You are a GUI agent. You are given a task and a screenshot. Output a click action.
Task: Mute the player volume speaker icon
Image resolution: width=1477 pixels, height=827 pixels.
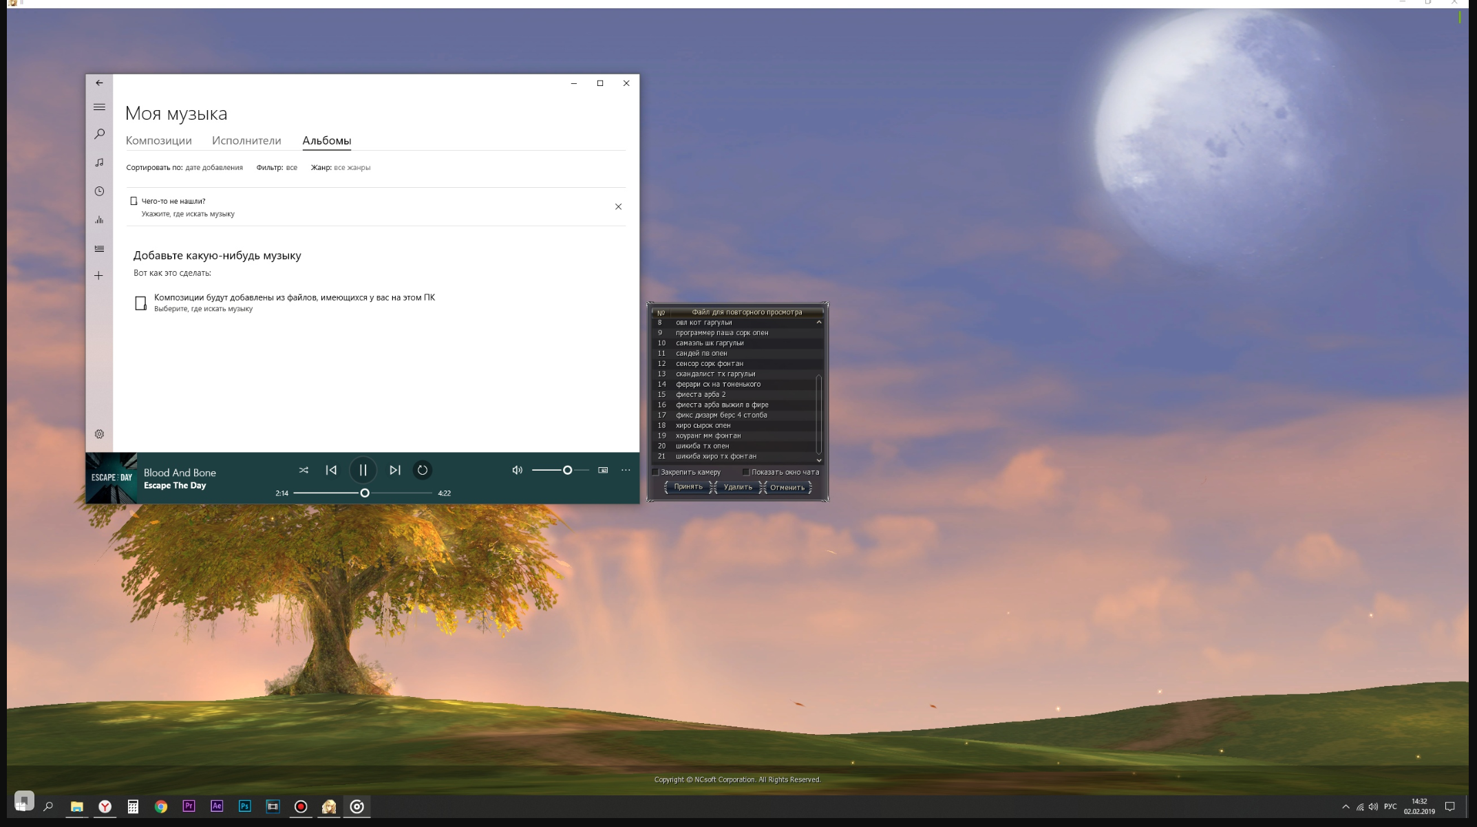pyautogui.click(x=517, y=470)
